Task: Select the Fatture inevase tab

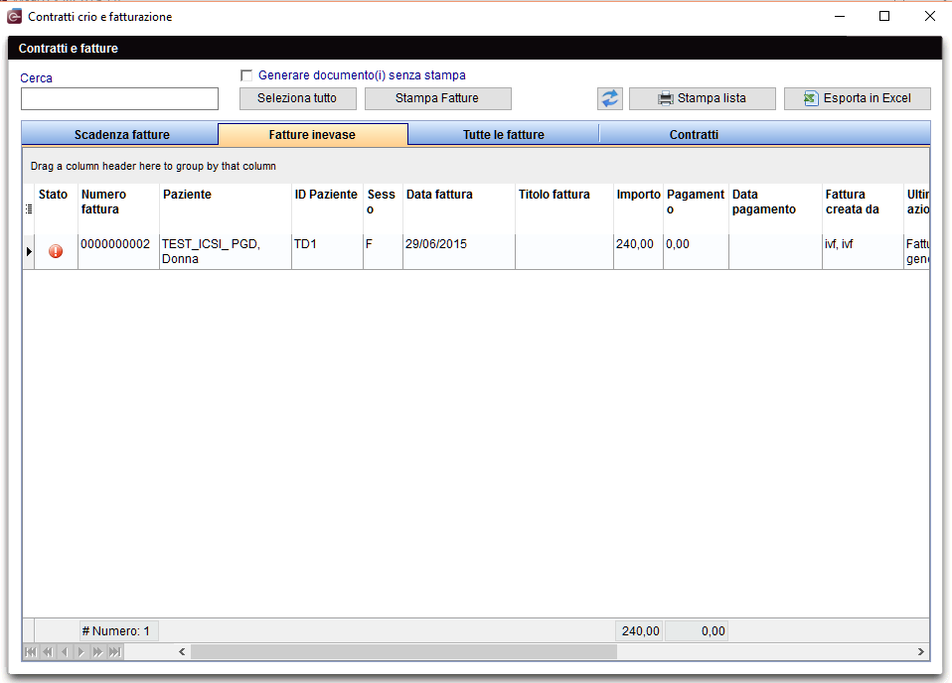Action: (x=313, y=134)
